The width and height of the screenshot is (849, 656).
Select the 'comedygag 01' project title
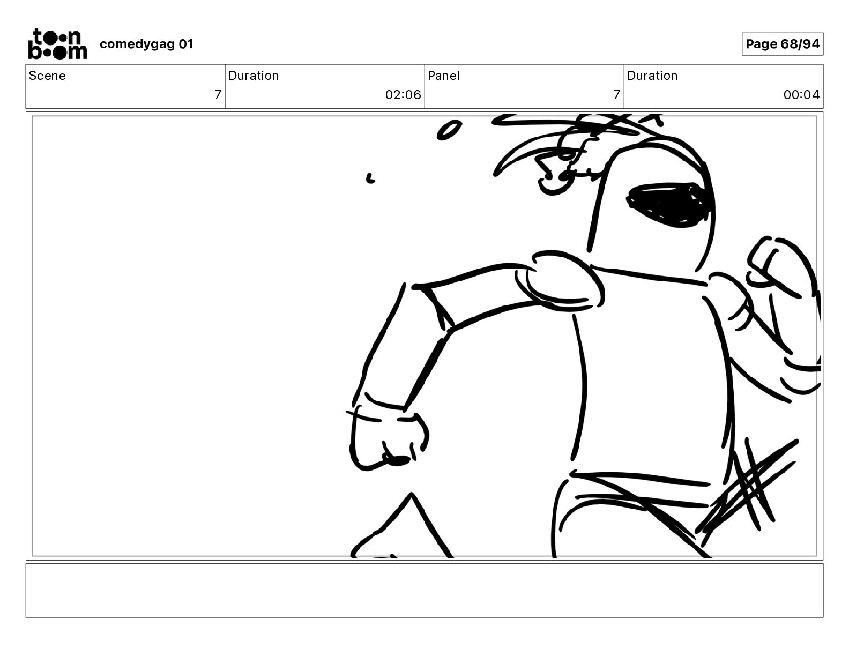point(146,44)
